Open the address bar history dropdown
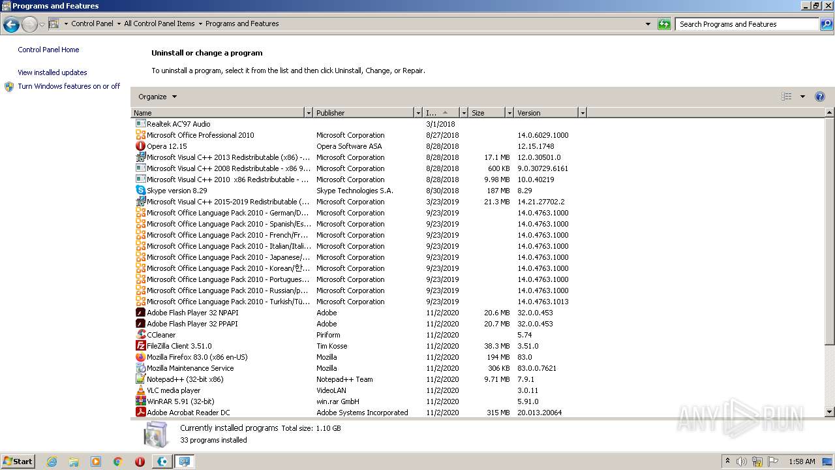Screen dimensions: 835x470 [x=648, y=24]
